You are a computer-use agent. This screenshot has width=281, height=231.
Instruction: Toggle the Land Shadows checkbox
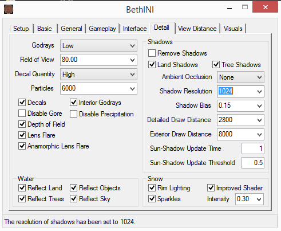[152, 65]
